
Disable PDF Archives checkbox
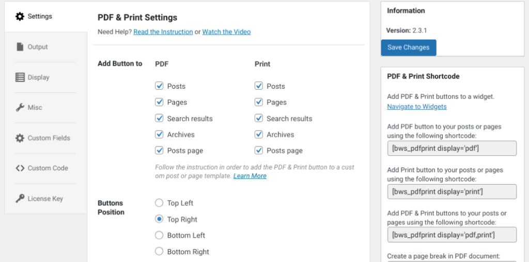click(160, 134)
